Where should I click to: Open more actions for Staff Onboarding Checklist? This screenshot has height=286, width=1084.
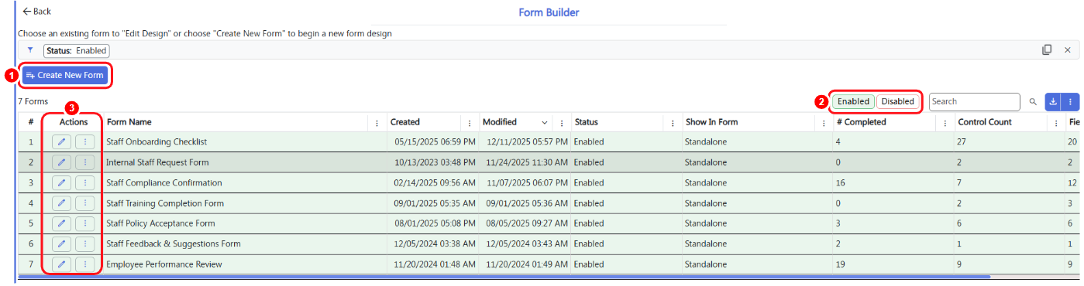click(x=84, y=142)
